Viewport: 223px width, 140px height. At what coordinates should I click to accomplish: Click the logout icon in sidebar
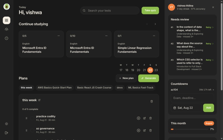pos(7,133)
